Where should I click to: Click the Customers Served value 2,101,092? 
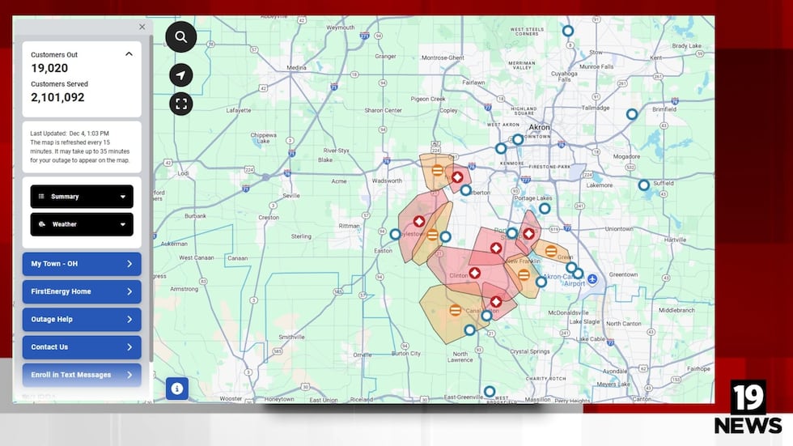coord(57,98)
